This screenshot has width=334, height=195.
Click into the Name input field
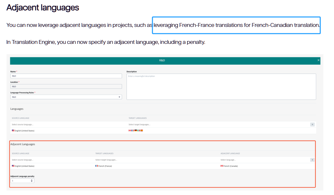(66, 76)
